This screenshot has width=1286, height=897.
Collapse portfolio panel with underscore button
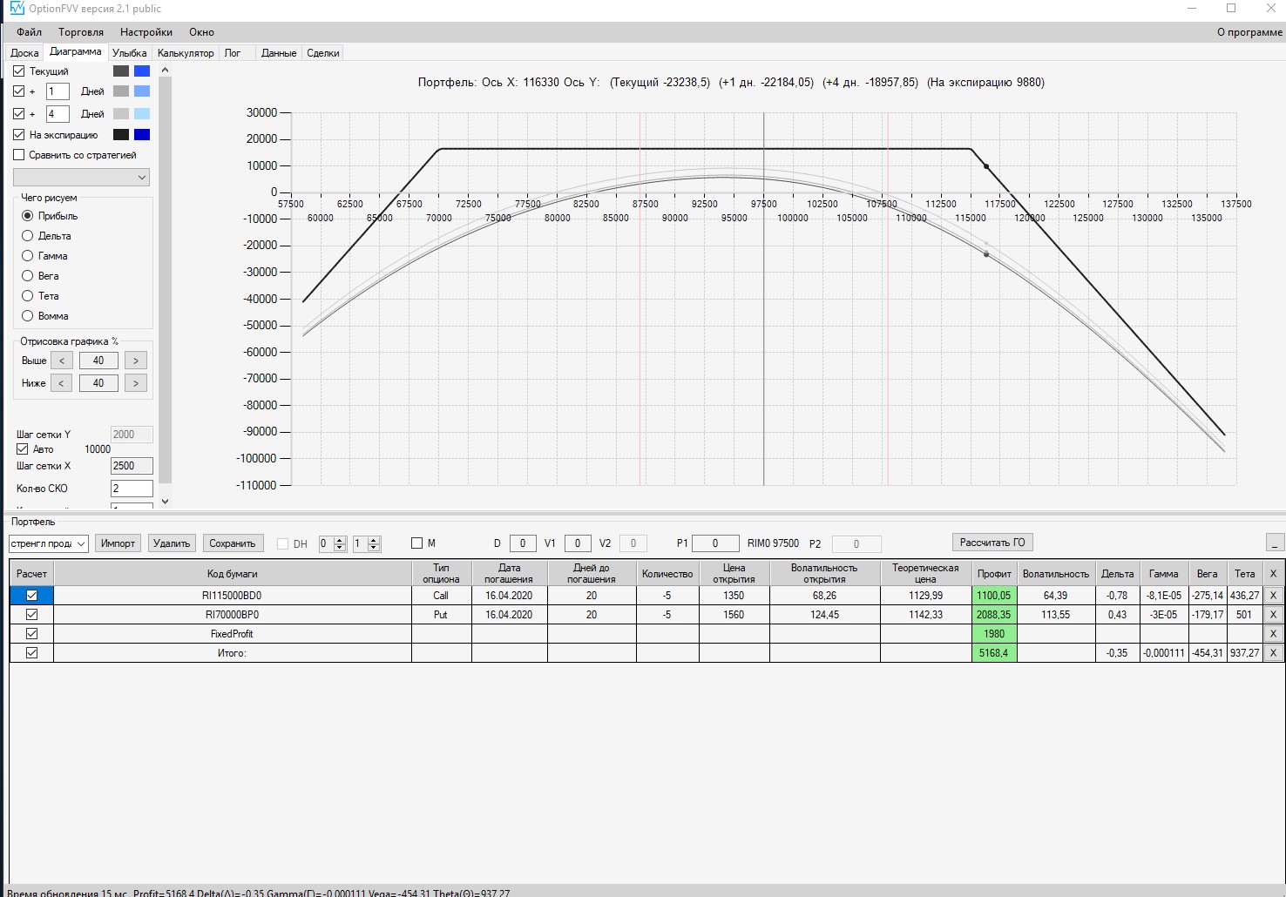click(x=1275, y=543)
